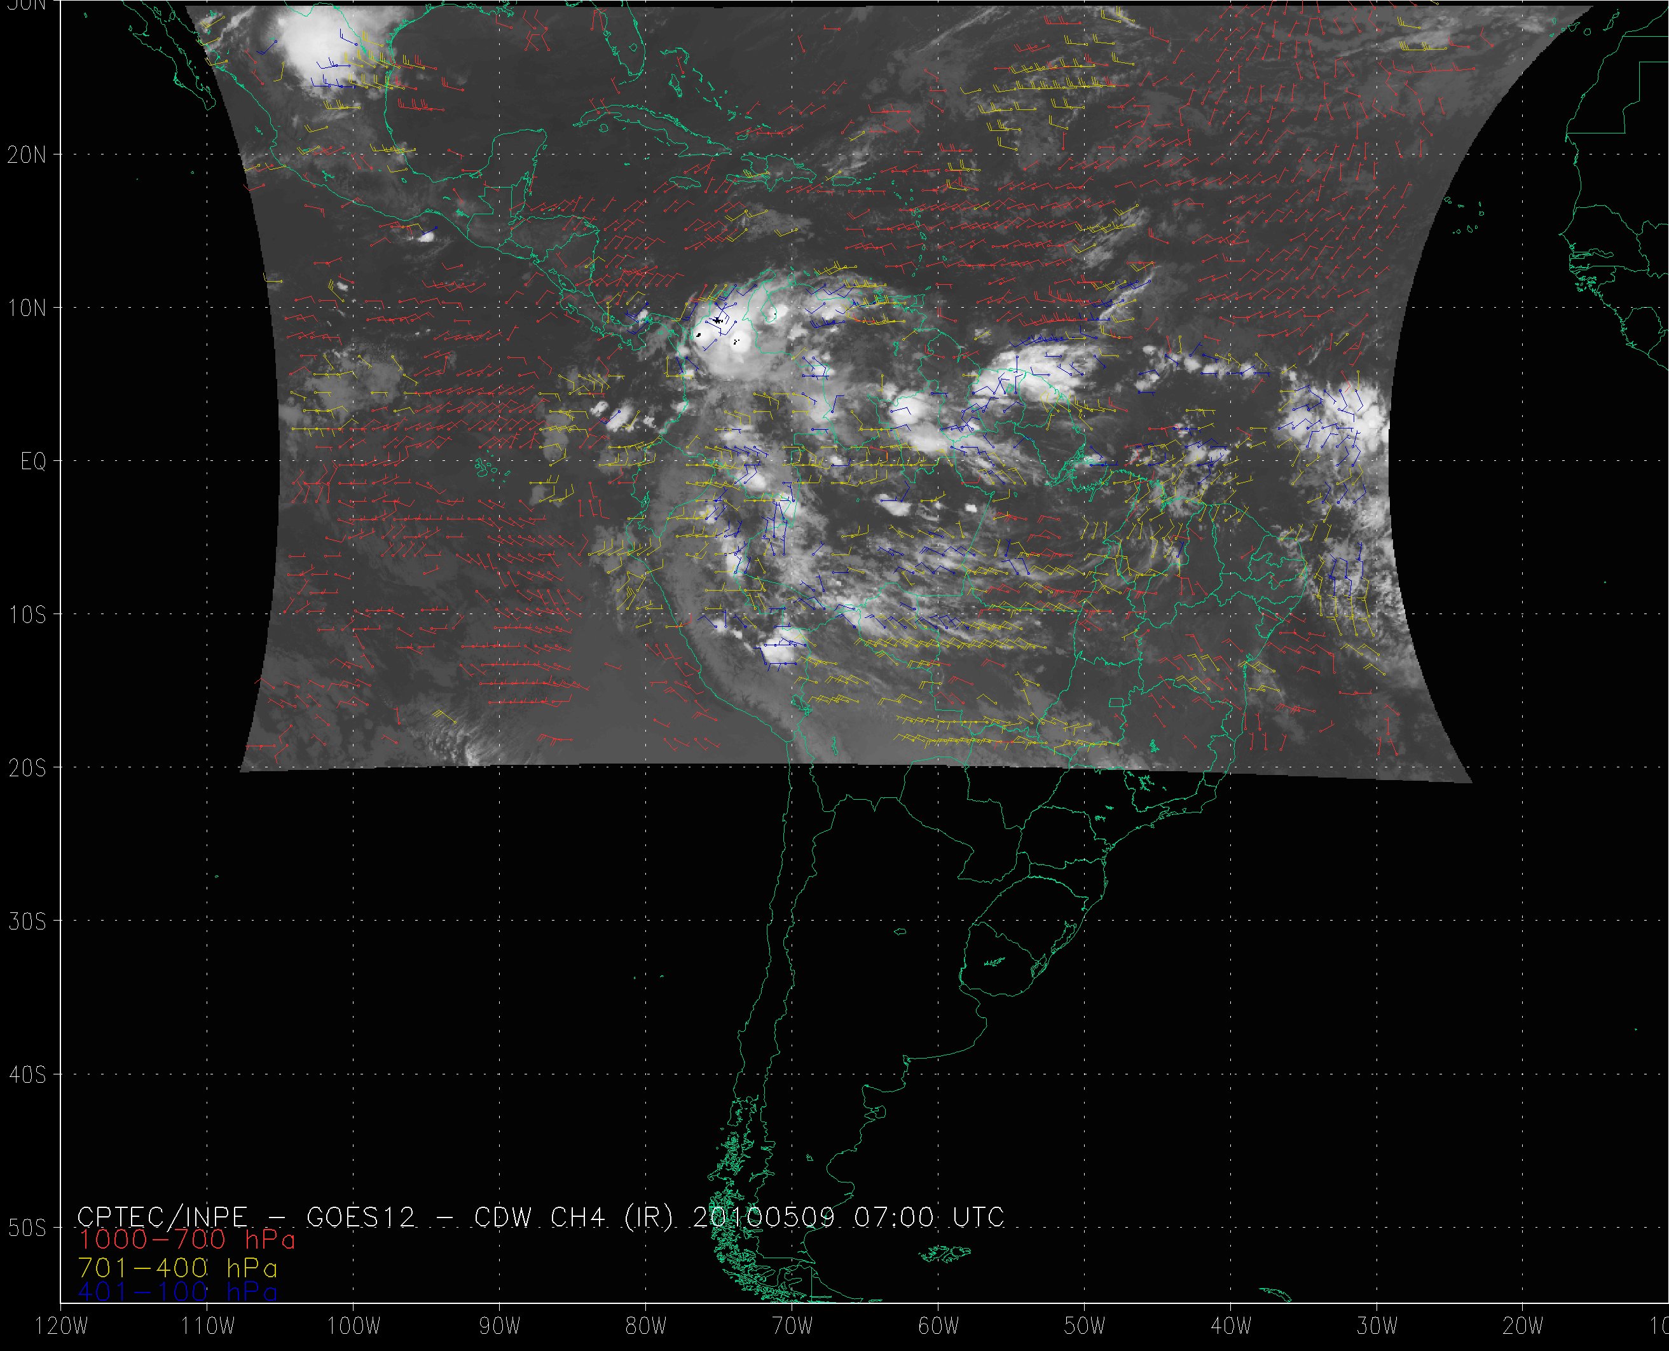Click the CPTEC/INPE GOES12 title text
Viewport: 1669px width, 1351px height.
pyautogui.click(x=246, y=1216)
